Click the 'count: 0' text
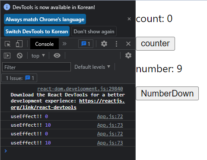This screenshot has width=207, height=160. point(154,19)
